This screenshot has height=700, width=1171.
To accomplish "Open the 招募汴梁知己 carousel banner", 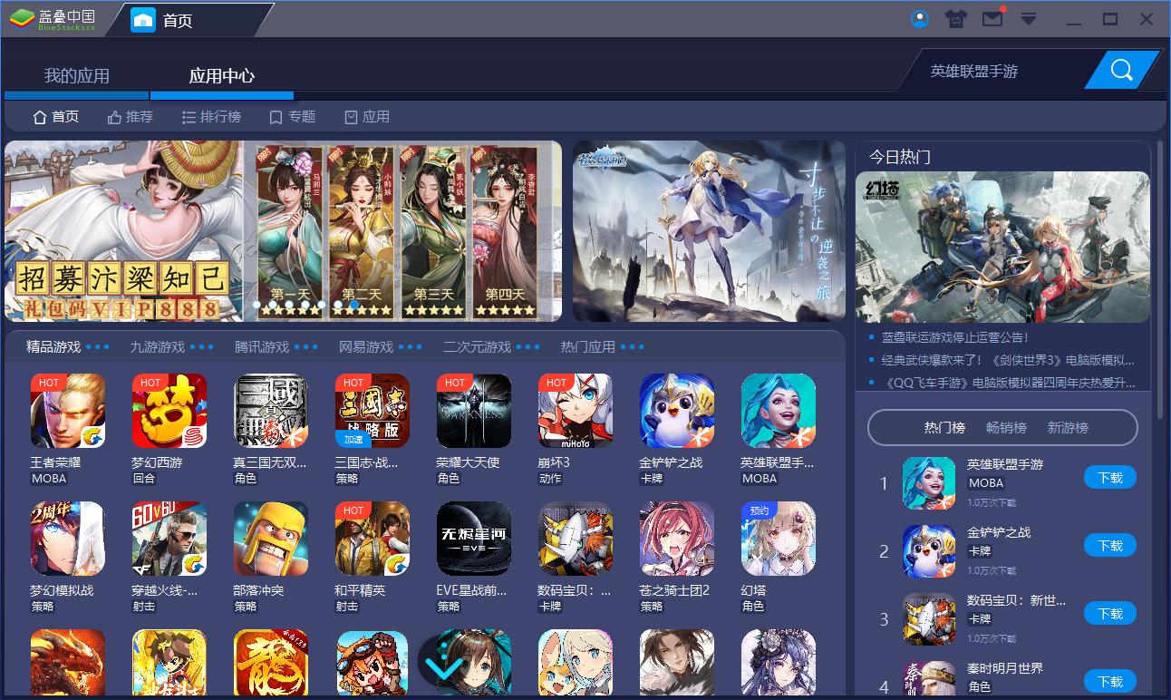I will [x=283, y=231].
